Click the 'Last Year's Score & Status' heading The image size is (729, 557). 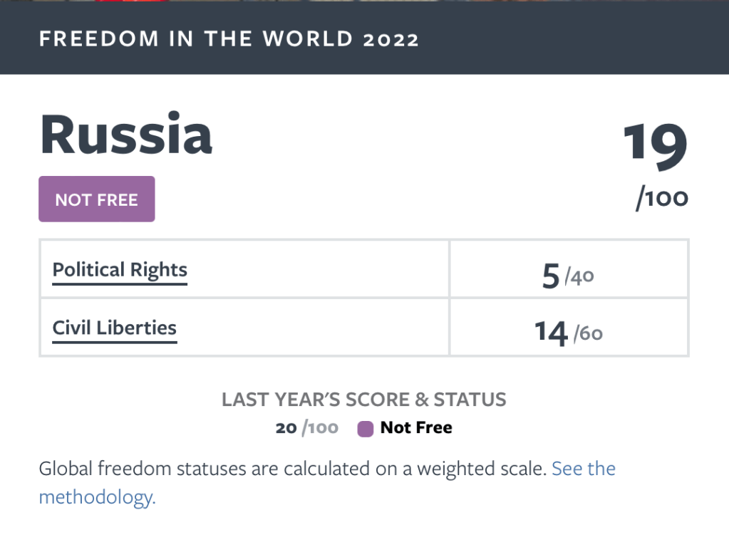(x=364, y=400)
